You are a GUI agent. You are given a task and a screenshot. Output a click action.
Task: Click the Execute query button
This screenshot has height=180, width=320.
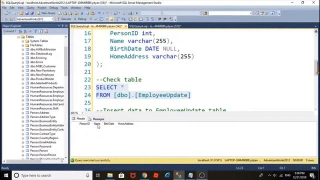[64, 19]
